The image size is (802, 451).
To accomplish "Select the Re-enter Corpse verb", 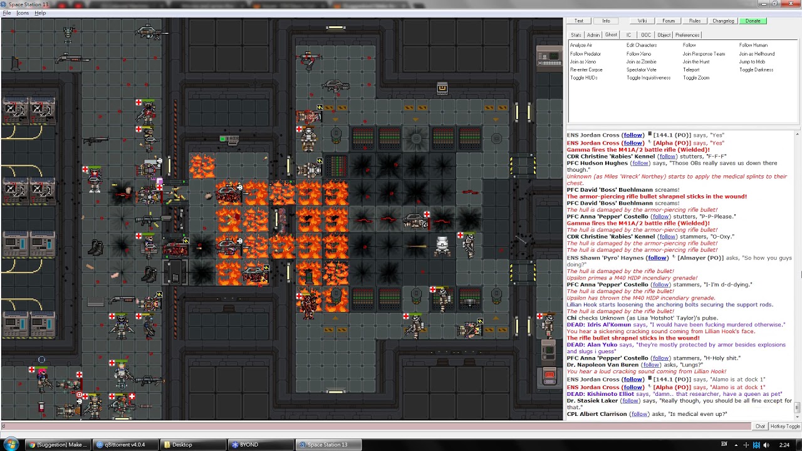I will point(586,70).
